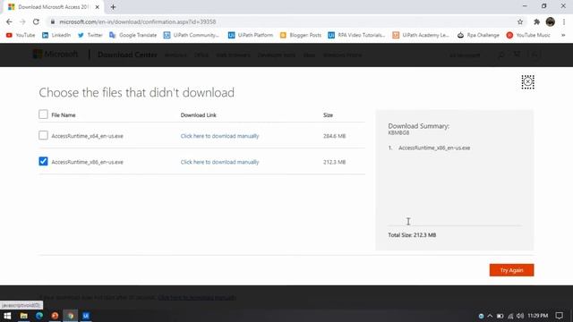
Task: Check the AccessRuntime_x64_en-us.exe checkbox
Action: [x=43, y=135]
